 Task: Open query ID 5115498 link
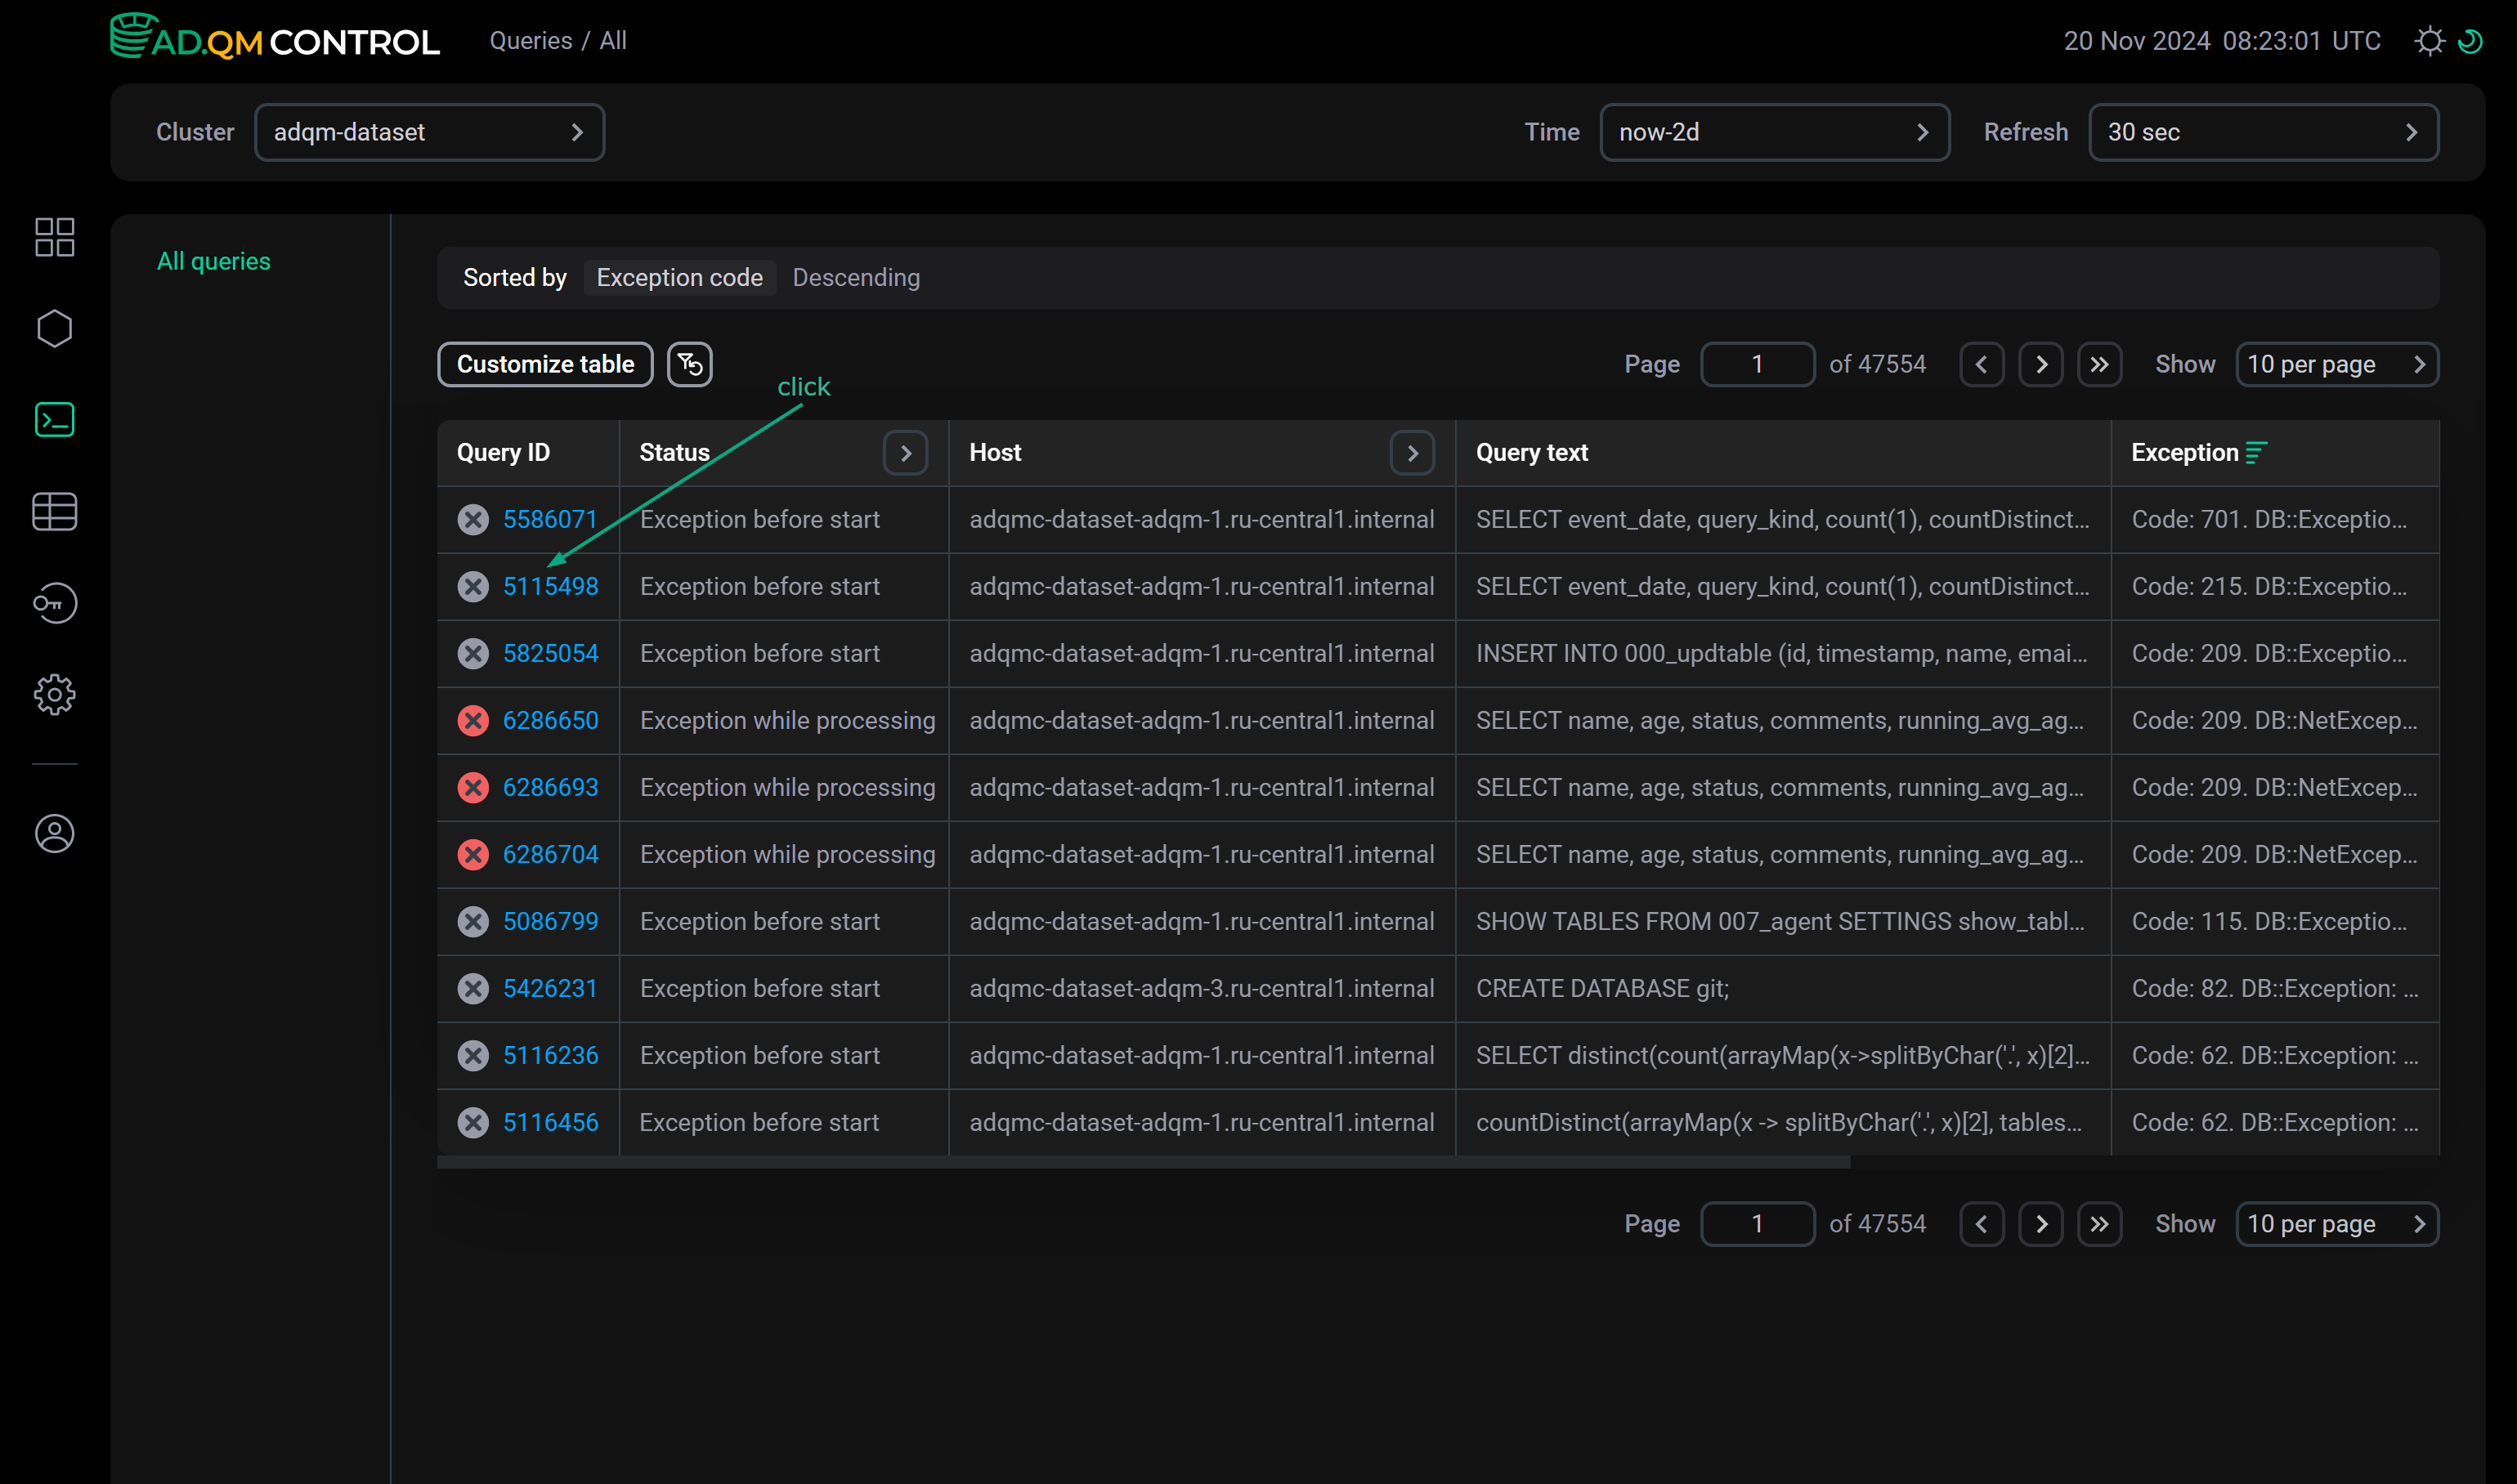coord(550,587)
